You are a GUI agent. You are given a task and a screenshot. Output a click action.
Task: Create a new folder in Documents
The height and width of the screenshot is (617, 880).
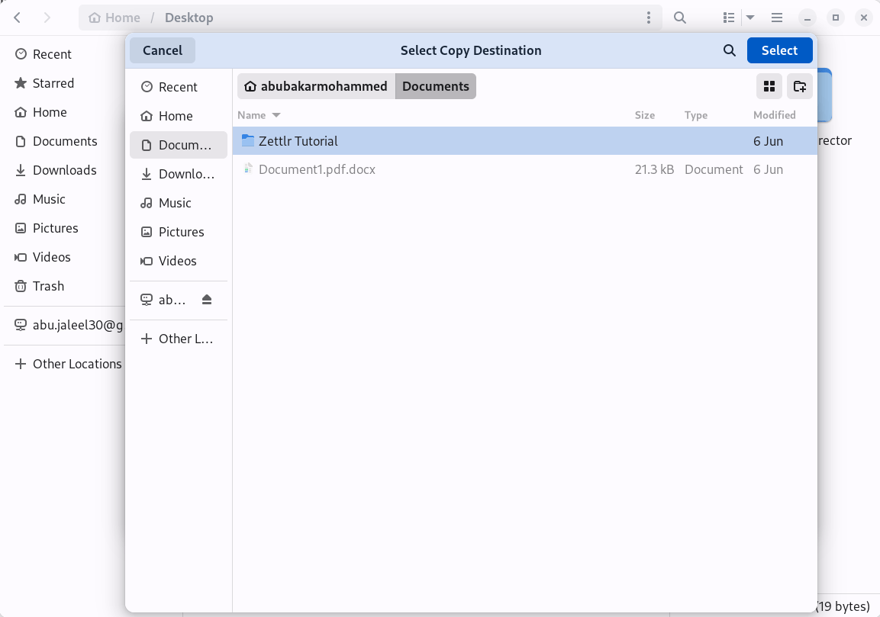coord(799,86)
